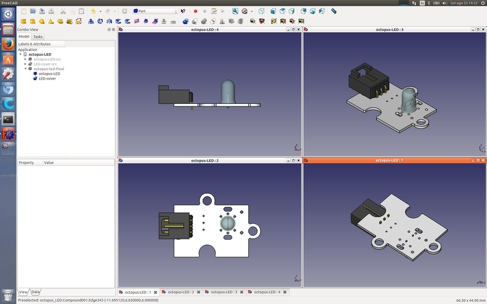
Task: Click the Cut scissors icon
Action: [x=63, y=11]
